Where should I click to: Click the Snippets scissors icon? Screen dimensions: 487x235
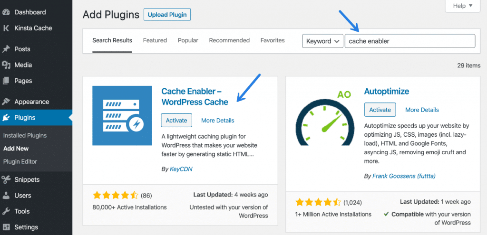(x=6, y=179)
